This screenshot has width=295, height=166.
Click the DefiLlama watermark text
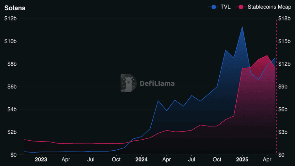pyautogui.click(x=157, y=84)
